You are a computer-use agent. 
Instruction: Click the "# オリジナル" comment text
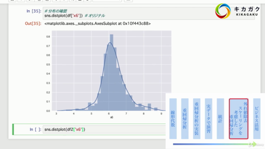coord(95,16)
